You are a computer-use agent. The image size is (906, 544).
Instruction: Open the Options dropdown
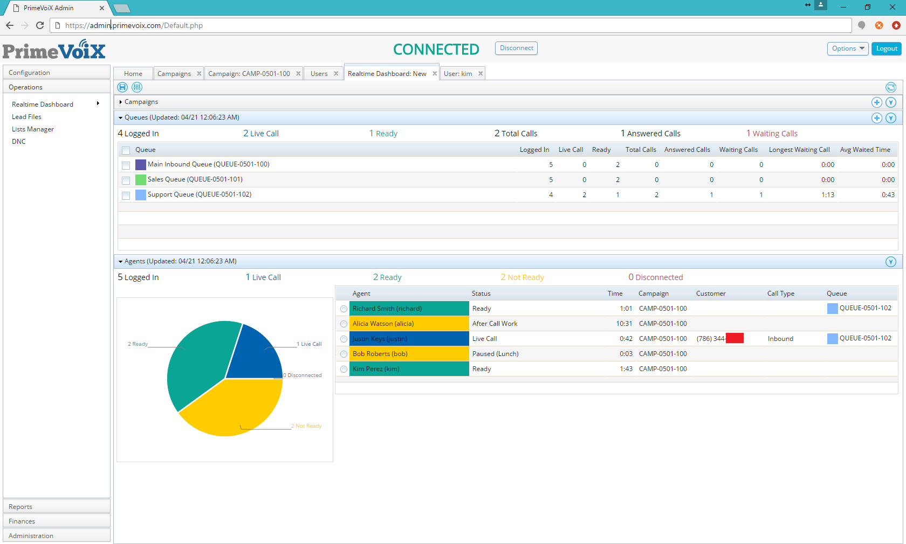[x=848, y=48]
